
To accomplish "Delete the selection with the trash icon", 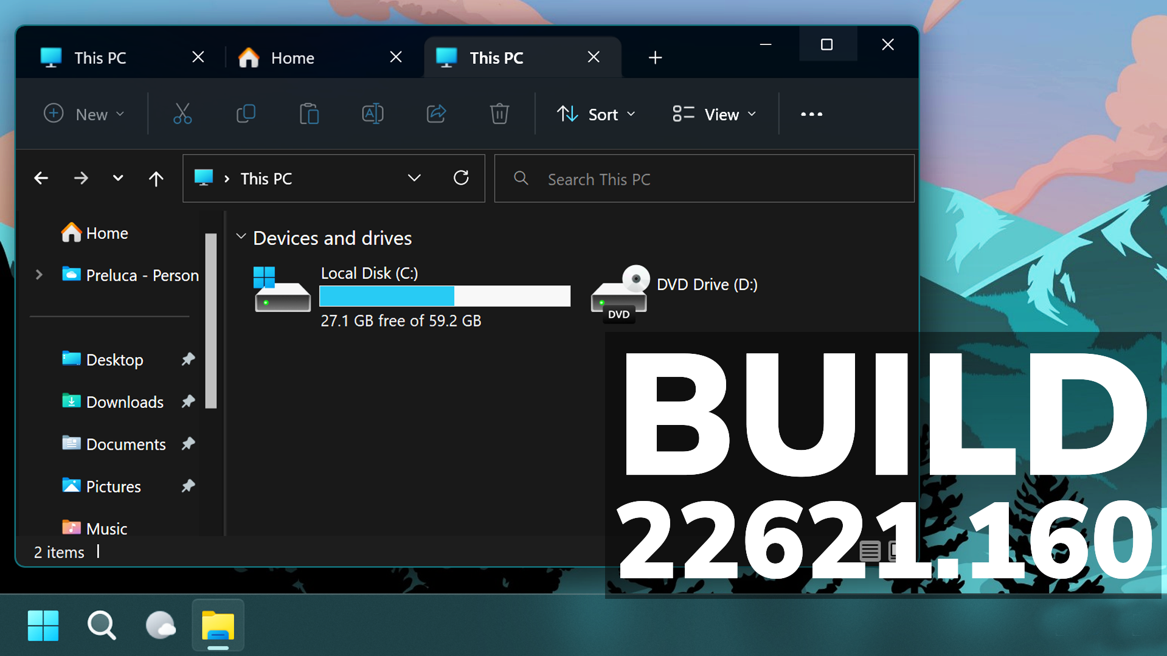I will click(499, 114).
